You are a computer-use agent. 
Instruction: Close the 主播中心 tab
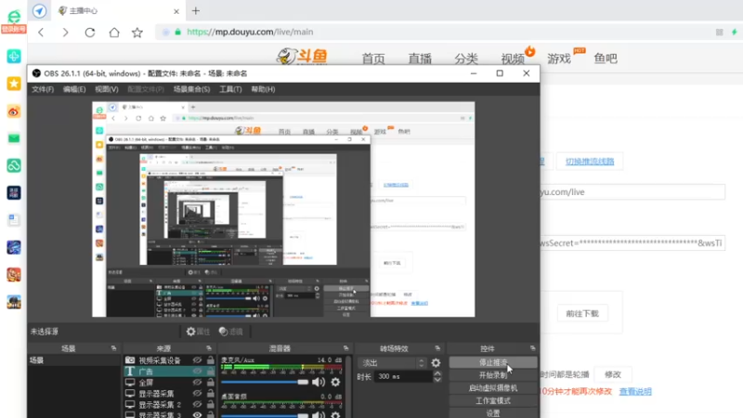[176, 11]
